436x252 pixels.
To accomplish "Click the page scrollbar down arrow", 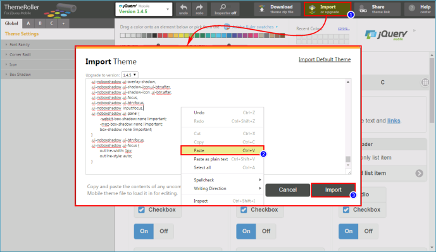I will coord(432,248).
